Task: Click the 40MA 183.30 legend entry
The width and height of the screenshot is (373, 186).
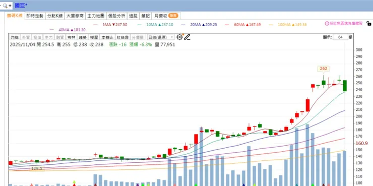Action: pos(68,30)
